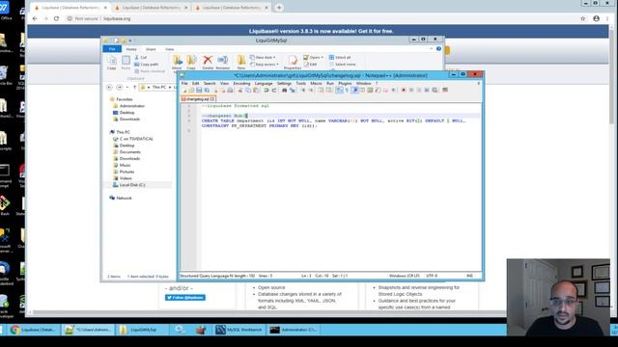Click Copy path in Explorer ribbon
The height and width of the screenshot is (347, 618).
[146, 65]
